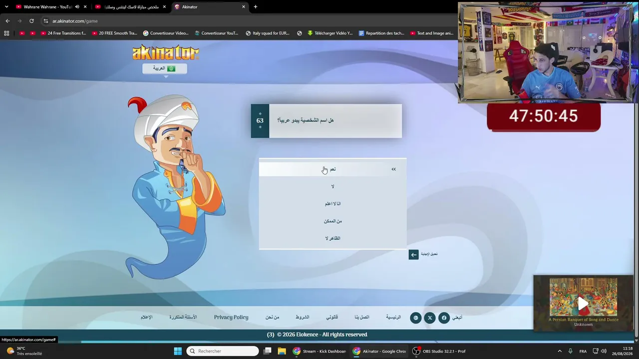Open the second YouTube bookmark icon
The height and width of the screenshot is (359, 639).
click(x=33, y=33)
